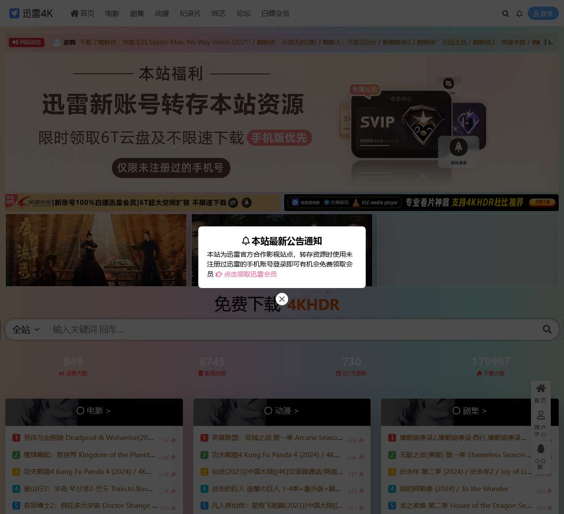This screenshot has height=514, width=564.
Task: Go to 首页 home menu item
Action: (x=82, y=14)
